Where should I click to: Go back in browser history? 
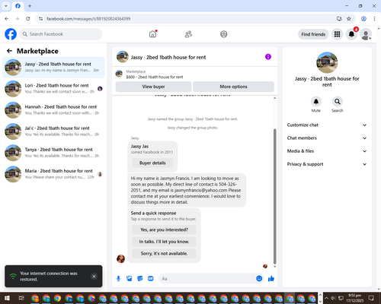click(7, 19)
